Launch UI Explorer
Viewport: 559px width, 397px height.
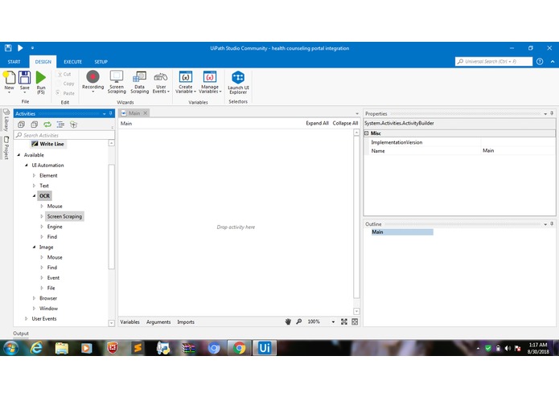coord(238,77)
